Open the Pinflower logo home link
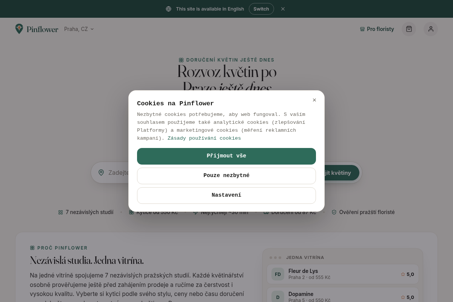Screen dimensions: 453x302 tap(37, 29)
